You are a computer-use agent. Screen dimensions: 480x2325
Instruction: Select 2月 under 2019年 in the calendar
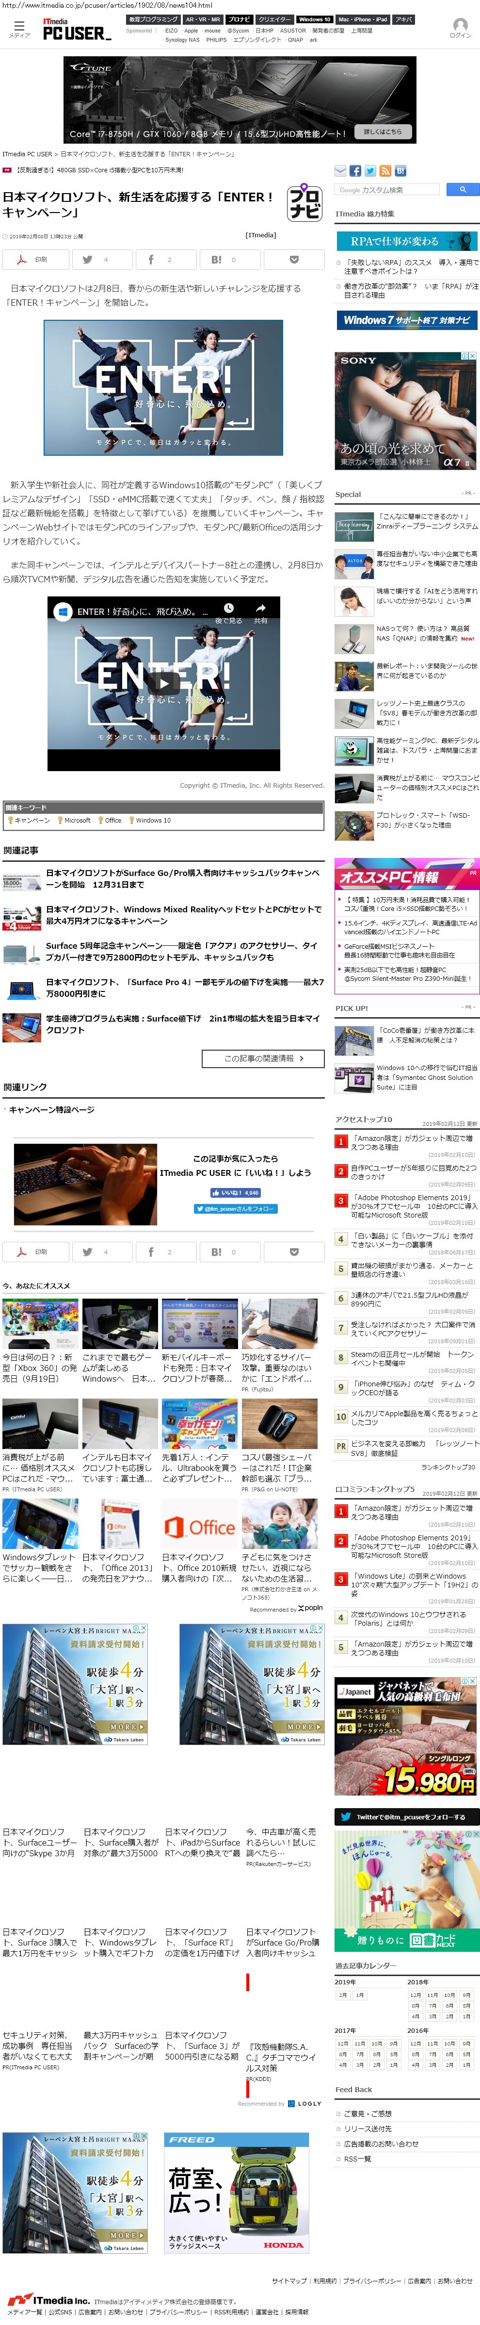click(342, 1995)
